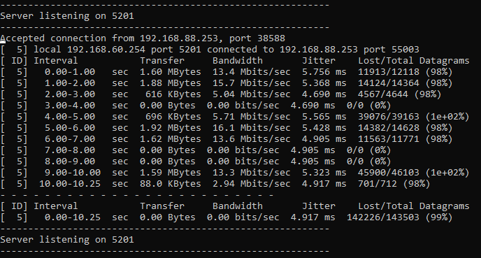
Task: Click the first 'Lost/Total Datagrams' header
Action: tap(413, 61)
